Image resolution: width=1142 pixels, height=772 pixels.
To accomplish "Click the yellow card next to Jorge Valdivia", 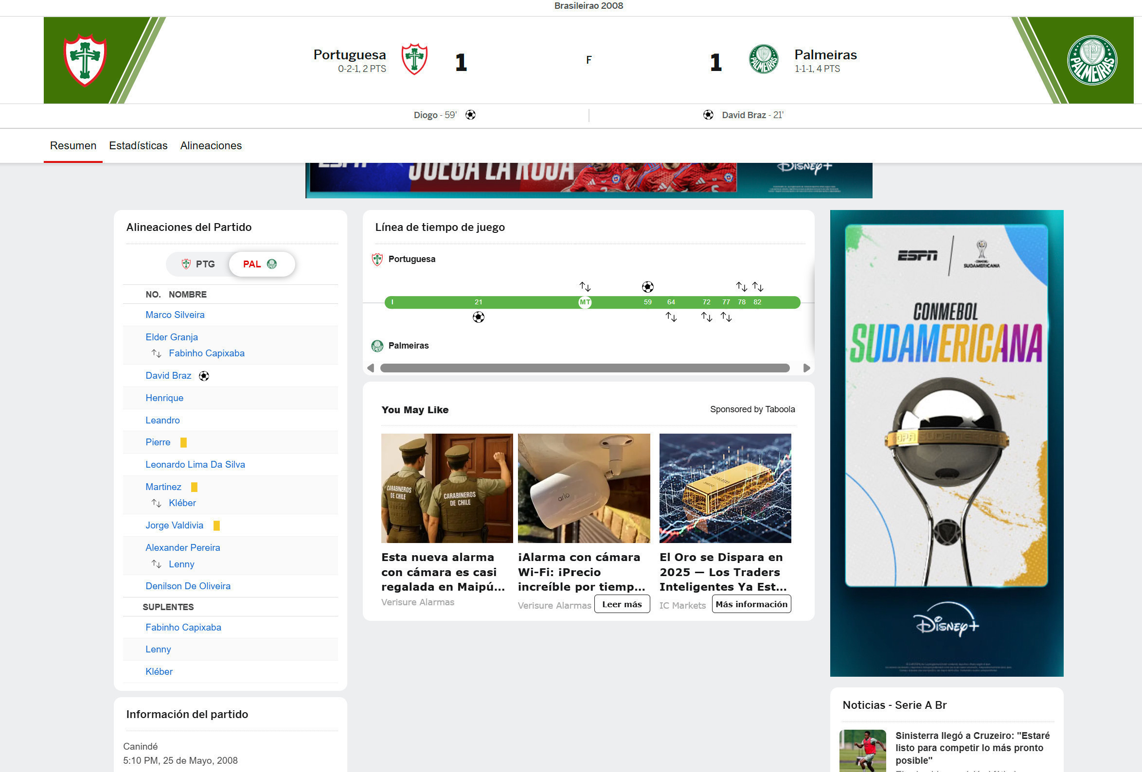I will click(x=217, y=526).
